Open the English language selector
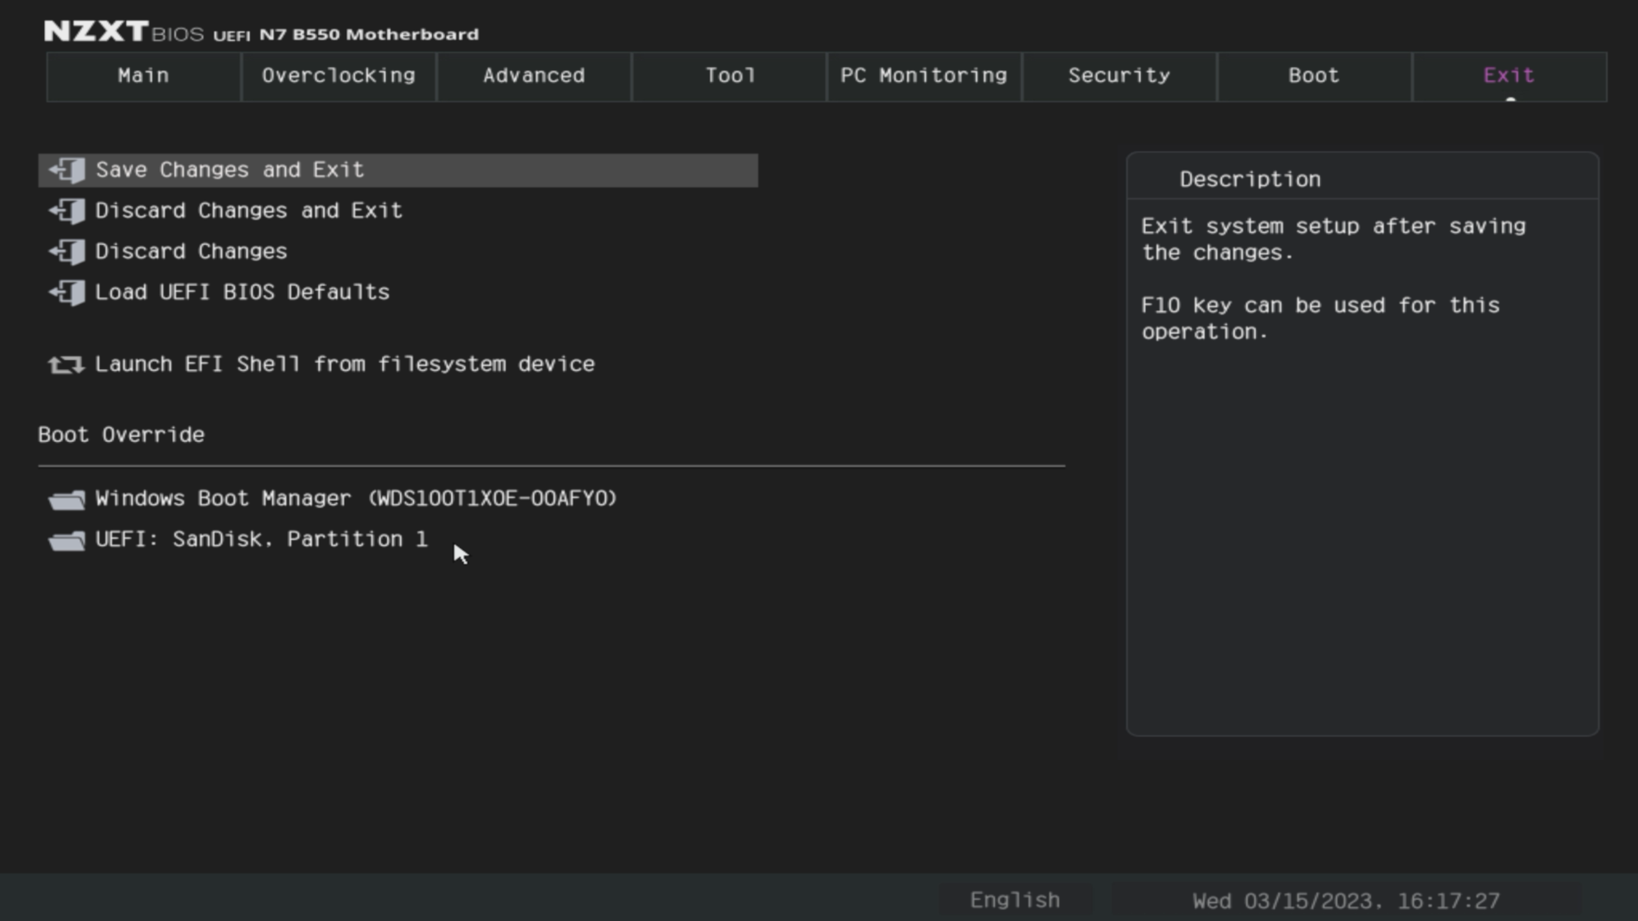The image size is (1638, 921). click(x=1014, y=900)
